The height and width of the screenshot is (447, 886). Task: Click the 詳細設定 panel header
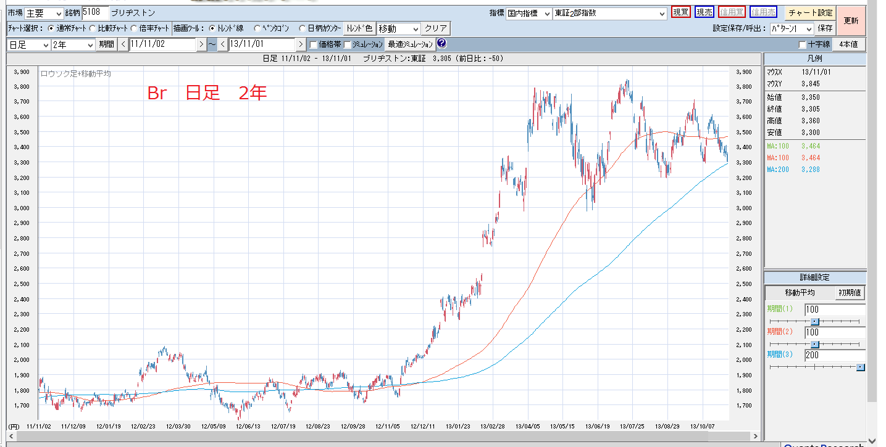pos(815,278)
